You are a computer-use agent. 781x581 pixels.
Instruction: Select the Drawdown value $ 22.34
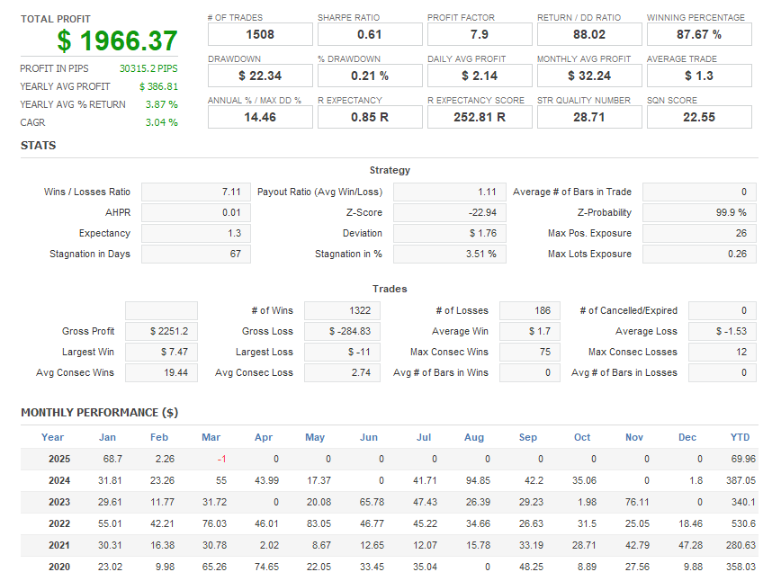click(260, 76)
